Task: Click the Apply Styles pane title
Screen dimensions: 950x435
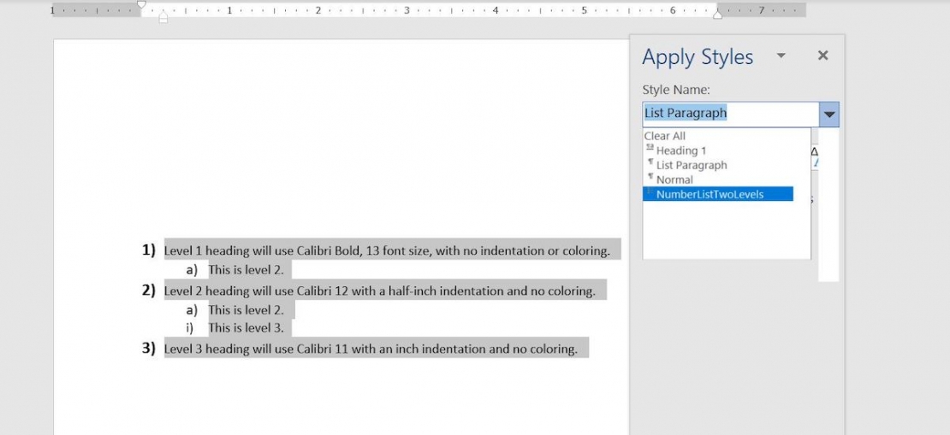Action: 698,57
